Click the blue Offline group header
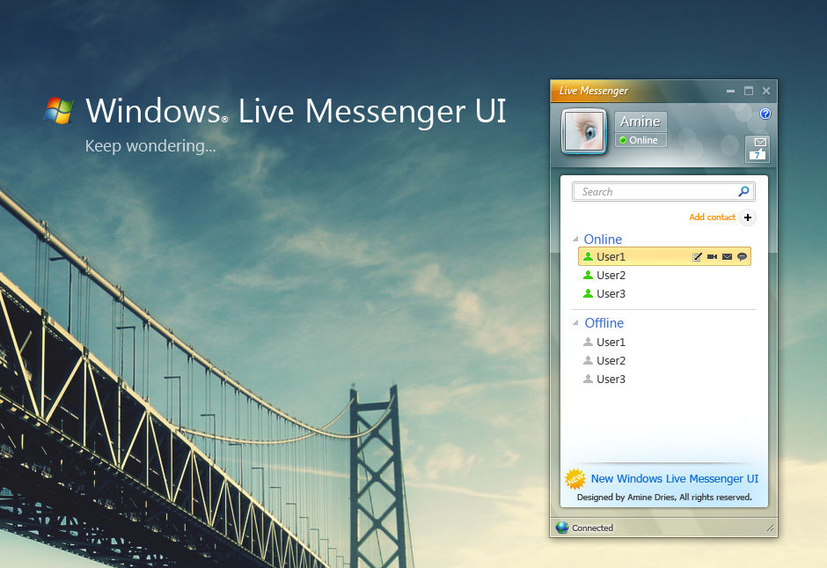Viewport: 827px width, 568px height. (604, 322)
